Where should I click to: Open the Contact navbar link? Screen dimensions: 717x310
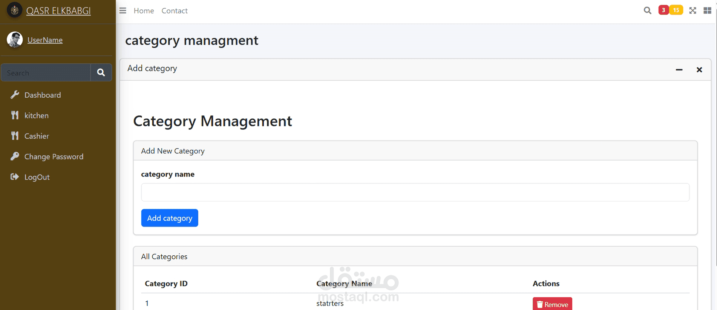175,11
